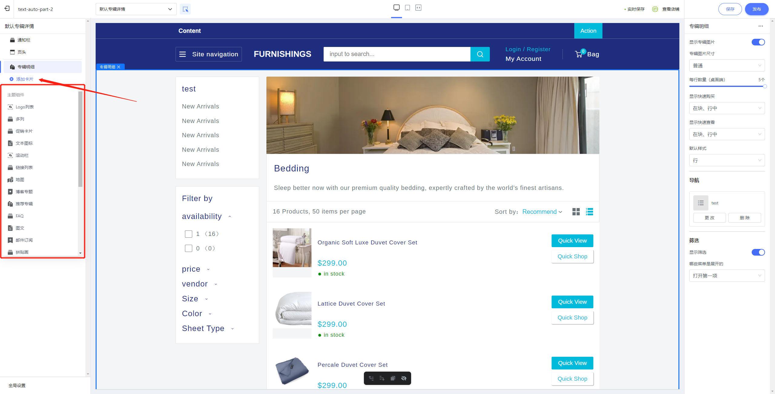Toggle 显示专辑图片 switch
This screenshot has width=775, height=394.
click(x=758, y=42)
